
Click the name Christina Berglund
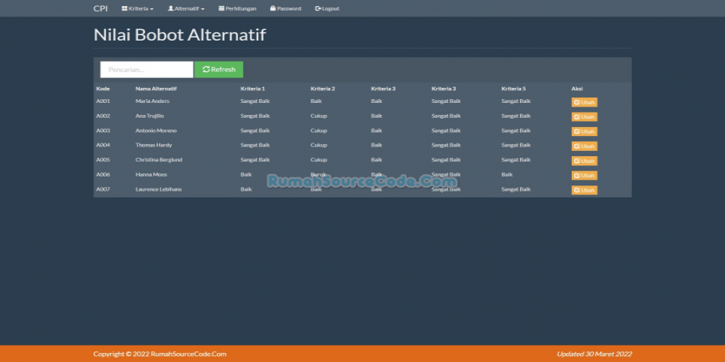coord(158,160)
